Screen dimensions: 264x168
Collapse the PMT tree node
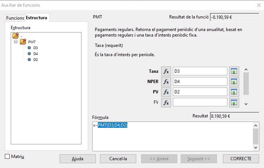click(16, 42)
